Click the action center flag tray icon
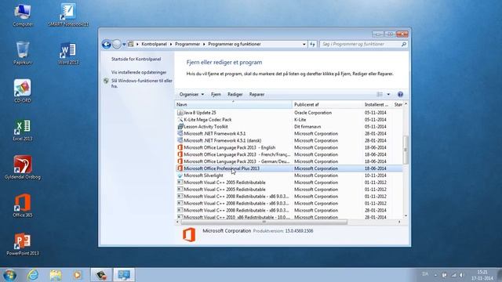The height and width of the screenshot is (282, 502). pos(445,275)
